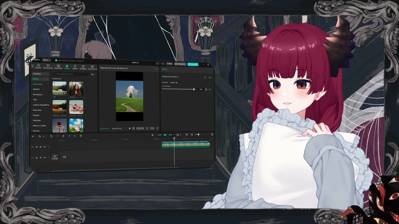Toggle the main track magnet
This screenshot has height=224, width=399.
click(x=160, y=135)
